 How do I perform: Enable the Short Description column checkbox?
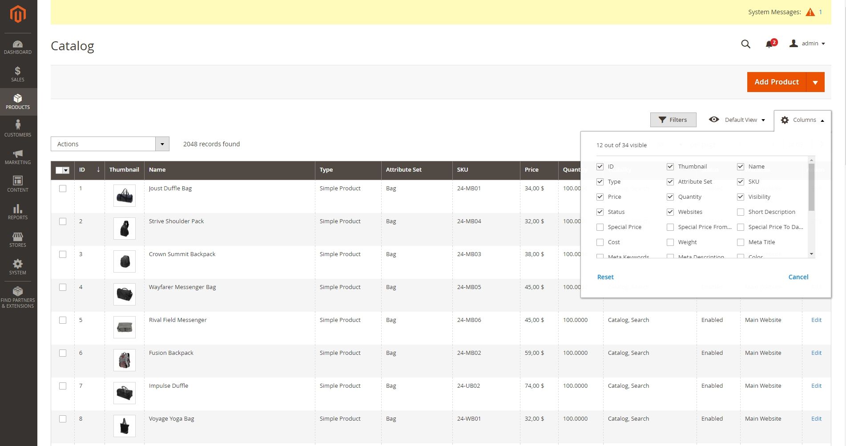click(x=741, y=212)
